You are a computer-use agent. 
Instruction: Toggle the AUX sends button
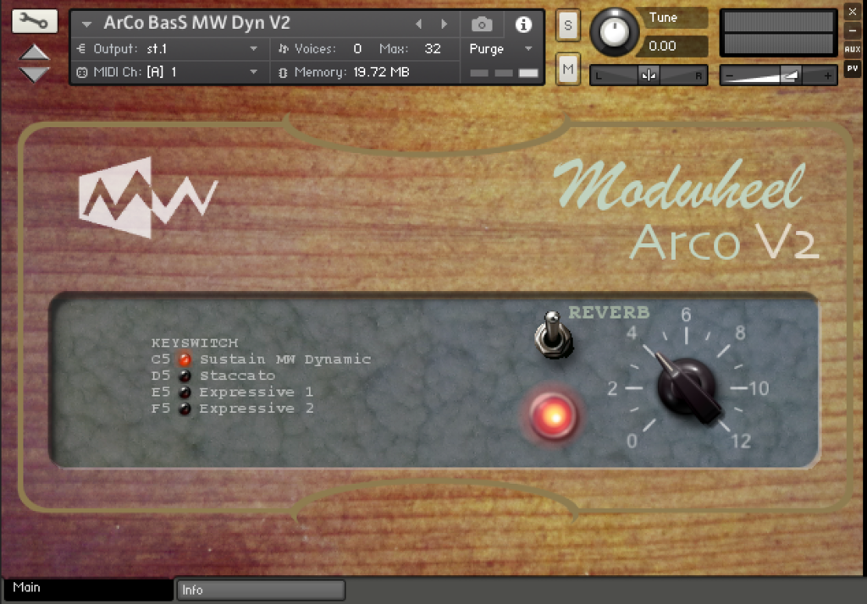click(852, 49)
